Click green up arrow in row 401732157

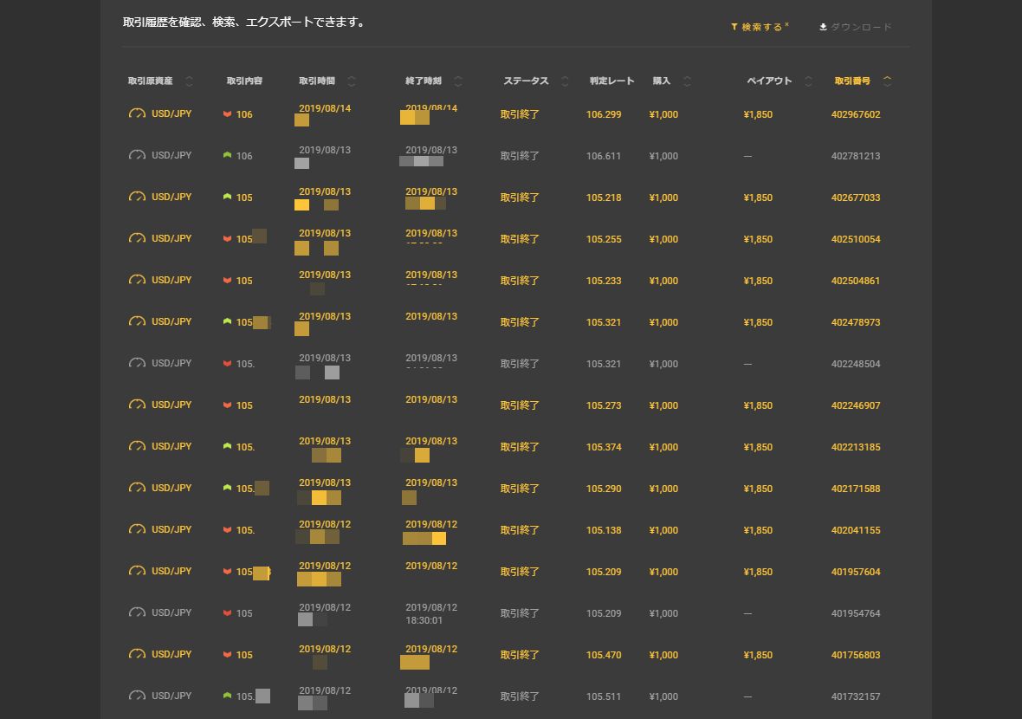(228, 696)
